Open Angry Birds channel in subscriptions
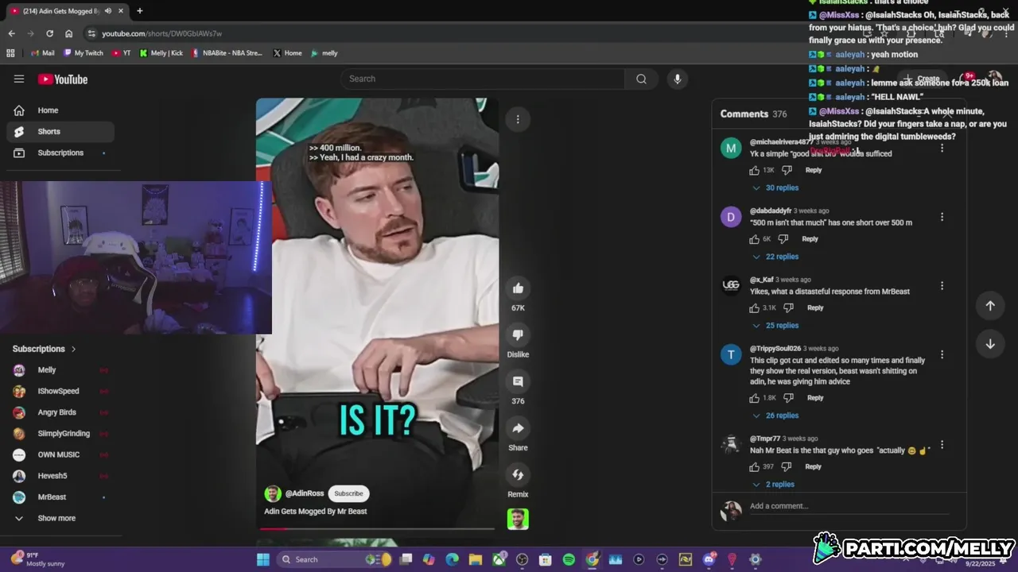 (60, 412)
